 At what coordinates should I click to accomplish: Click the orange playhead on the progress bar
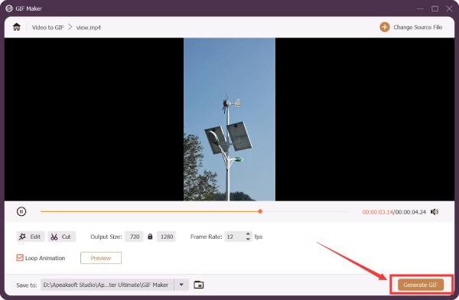point(260,211)
